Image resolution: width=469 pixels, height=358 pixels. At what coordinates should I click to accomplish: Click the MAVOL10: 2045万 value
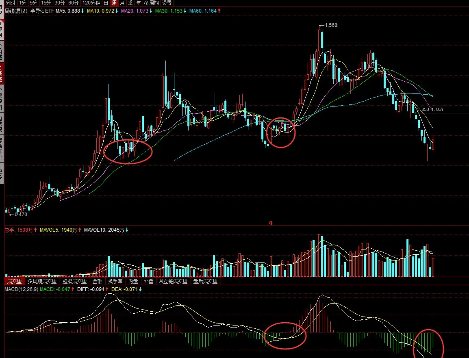pyautogui.click(x=104, y=230)
